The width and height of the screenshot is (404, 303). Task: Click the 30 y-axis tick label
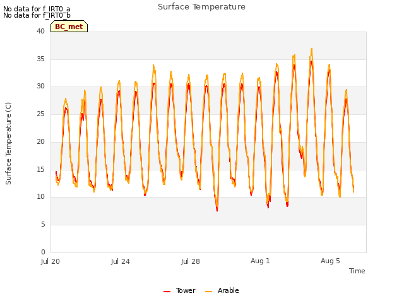click(40, 86)
